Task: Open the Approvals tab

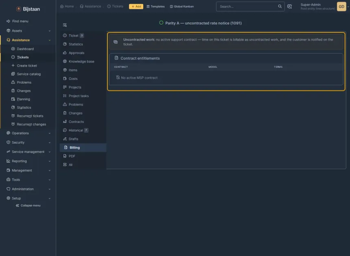Action: point(83,53)
